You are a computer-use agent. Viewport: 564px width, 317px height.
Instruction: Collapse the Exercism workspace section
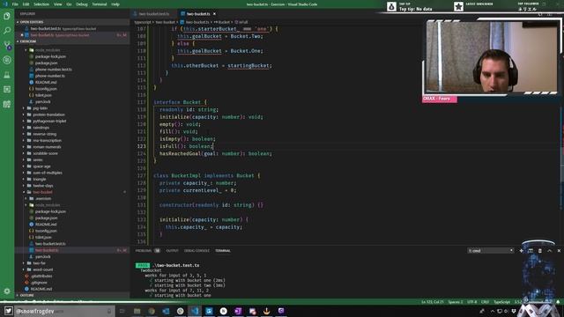tap(72, 41)
